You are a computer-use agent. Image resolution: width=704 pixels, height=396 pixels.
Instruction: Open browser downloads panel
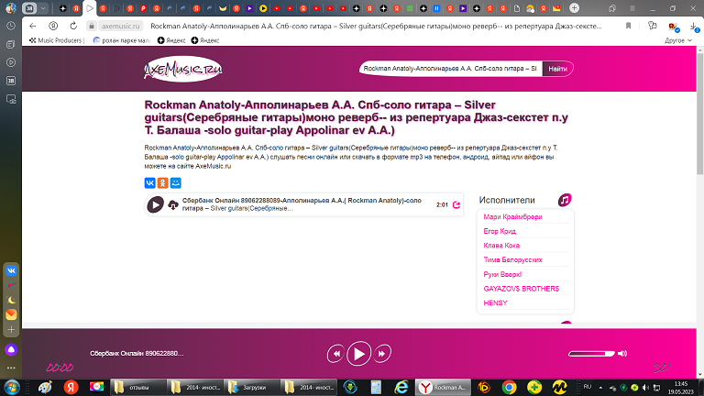coord(694,27)
